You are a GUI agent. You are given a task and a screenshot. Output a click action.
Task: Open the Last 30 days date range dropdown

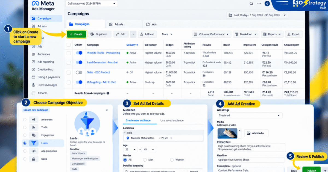tap(257, 15)
